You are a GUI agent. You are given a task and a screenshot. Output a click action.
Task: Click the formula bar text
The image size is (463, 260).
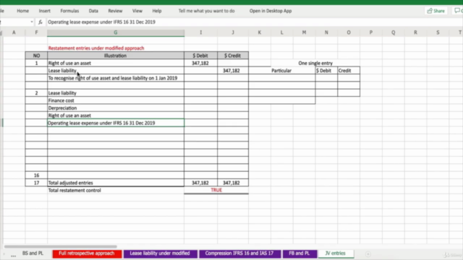click(x=101, y=22)
